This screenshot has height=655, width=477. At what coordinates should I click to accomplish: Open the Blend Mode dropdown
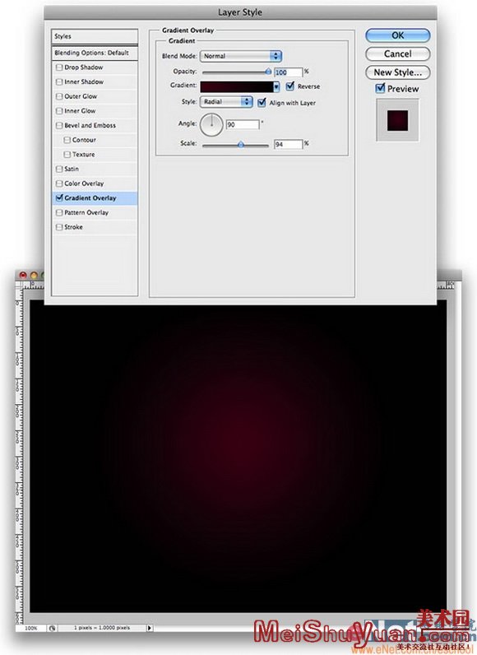241,56
